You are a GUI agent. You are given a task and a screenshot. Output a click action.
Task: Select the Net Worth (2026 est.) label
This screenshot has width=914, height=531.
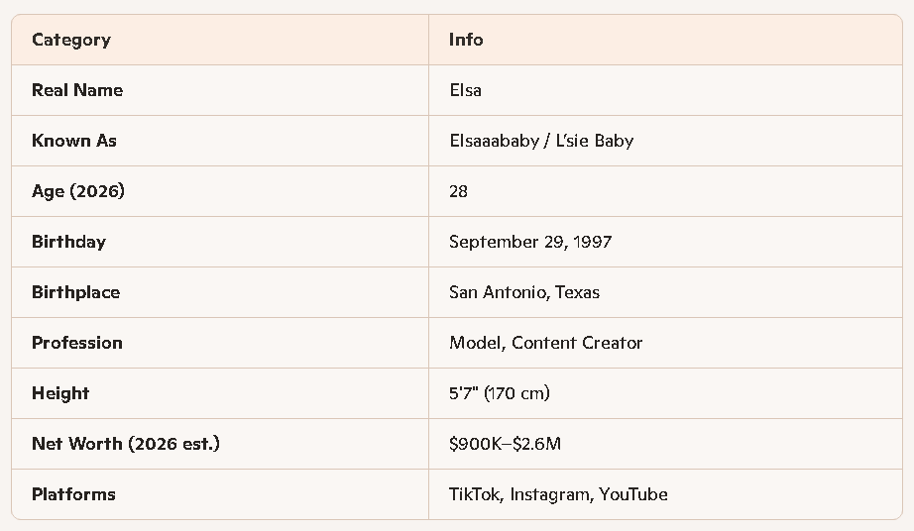pos(126,444)
